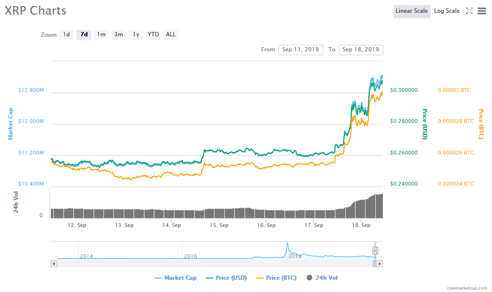This screenshot has width=492, height=292.
Task: Click the 15. Sep date axis label
Action: [x=219, y=226]
